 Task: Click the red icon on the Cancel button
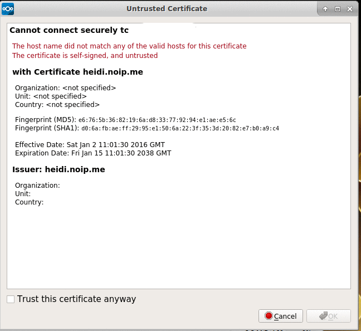pos(269,316)
